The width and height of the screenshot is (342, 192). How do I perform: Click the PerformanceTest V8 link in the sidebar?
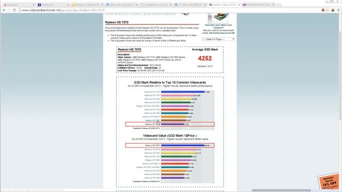[224, 33]
